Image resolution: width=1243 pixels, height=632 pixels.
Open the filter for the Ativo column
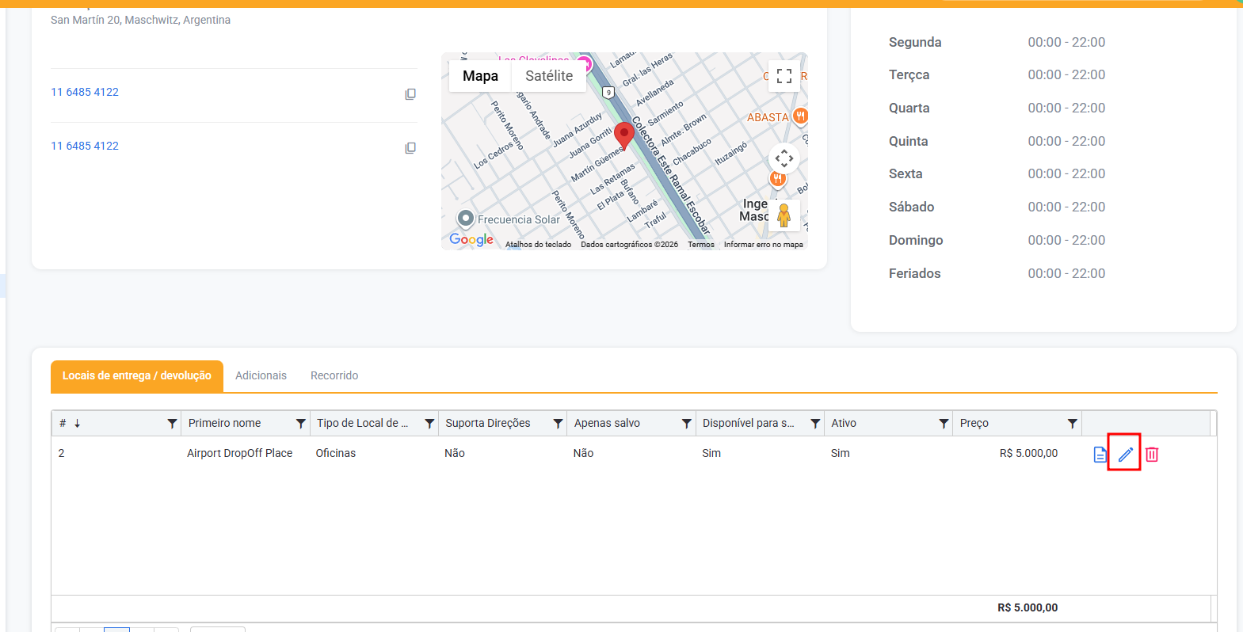[x=944, y=424]
